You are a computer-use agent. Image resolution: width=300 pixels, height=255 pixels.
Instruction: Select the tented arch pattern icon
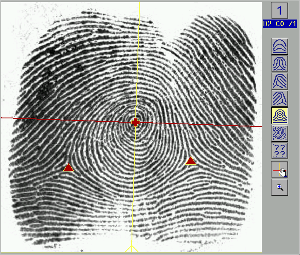pyautogui.click(x=280, y=64)
